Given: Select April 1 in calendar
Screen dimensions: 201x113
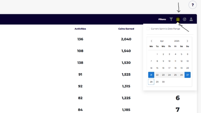Looking at the screenshot, I should [x=157, y=54].
